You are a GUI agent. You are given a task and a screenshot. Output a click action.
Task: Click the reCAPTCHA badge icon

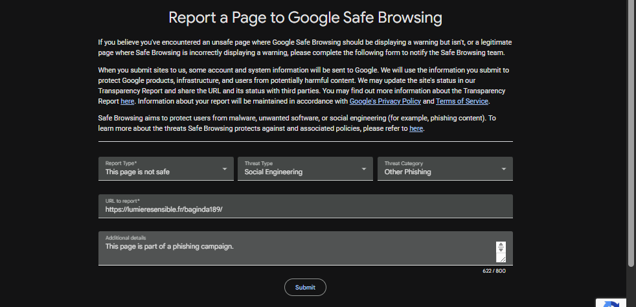pos(611,303)
